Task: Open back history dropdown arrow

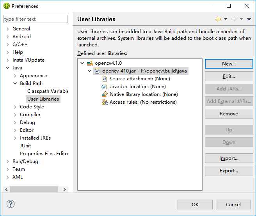Action: coord(226,19)
